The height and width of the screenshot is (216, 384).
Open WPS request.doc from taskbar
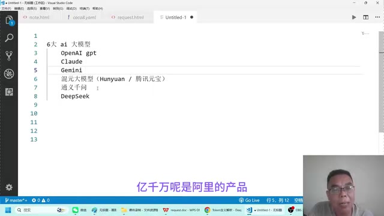pyautogui.click(x=181, y=210)
